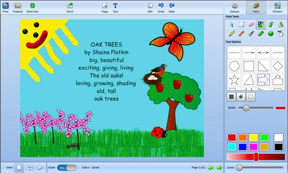288x173 pixels.
Task: Click the arrow pointer selection tool
Action: click(x=232, y=25)
